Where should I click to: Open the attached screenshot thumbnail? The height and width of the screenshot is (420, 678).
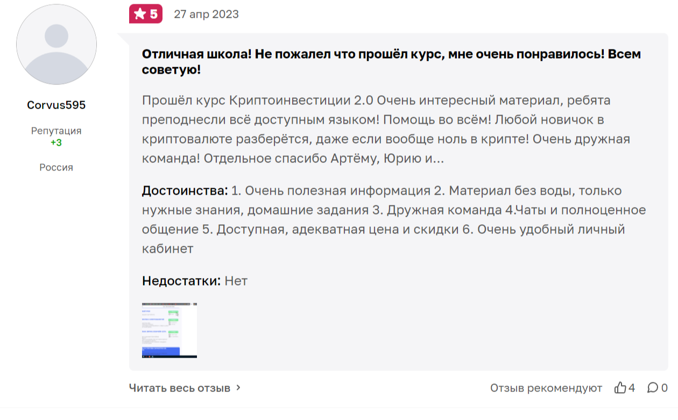tap(169, 330)
